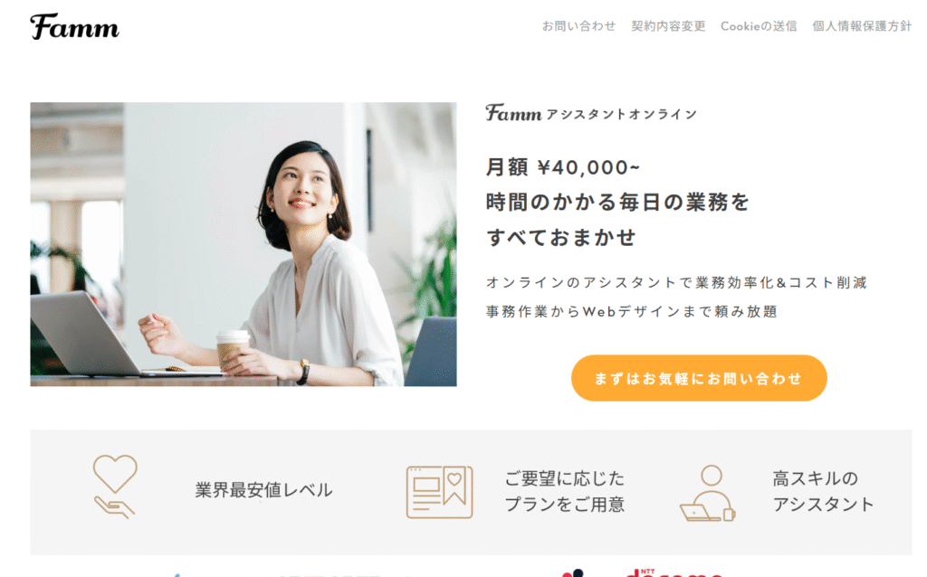Click the Famm logo in the header

point(74,26)
